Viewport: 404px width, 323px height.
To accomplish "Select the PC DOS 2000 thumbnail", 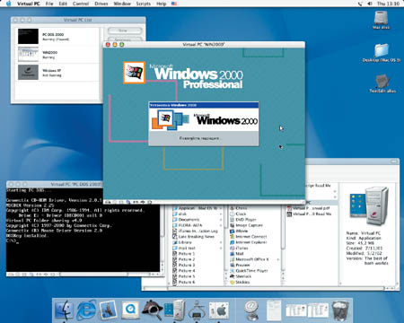I will pos(28,37).
